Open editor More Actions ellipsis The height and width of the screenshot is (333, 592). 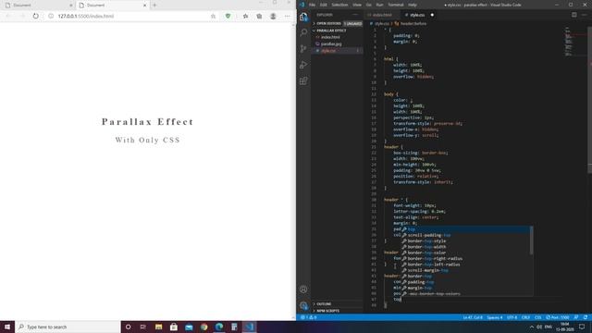pyautogui.click(x=584, y=15)
